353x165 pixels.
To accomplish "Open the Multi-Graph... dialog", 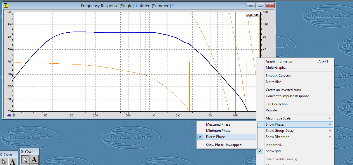I will (295, 68).
